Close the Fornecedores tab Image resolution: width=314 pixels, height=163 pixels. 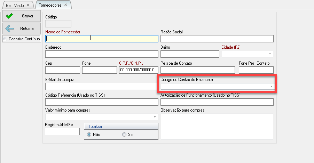click(x=65, y=5)
